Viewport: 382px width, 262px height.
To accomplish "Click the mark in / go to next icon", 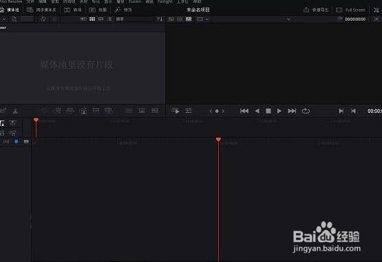I will point(341,111).
